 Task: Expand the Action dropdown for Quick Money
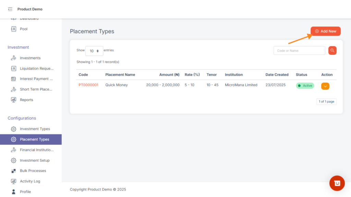[x=325, y=86]
